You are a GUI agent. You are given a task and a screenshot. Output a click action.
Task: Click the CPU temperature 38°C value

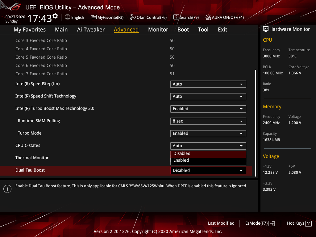click(x=293, y=56)
